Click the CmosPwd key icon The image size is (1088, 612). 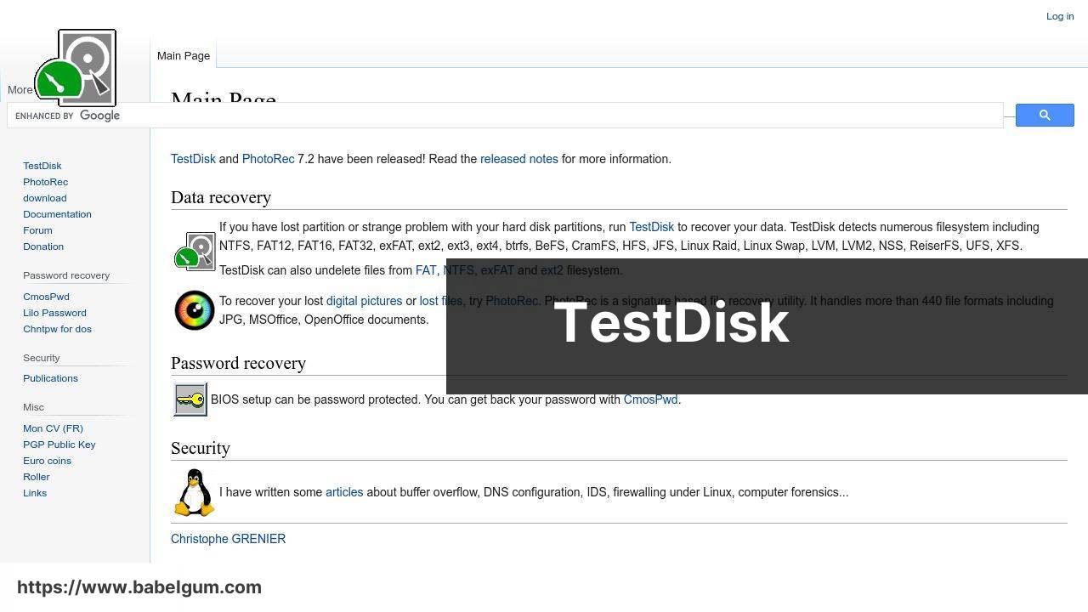pos(190,399)
